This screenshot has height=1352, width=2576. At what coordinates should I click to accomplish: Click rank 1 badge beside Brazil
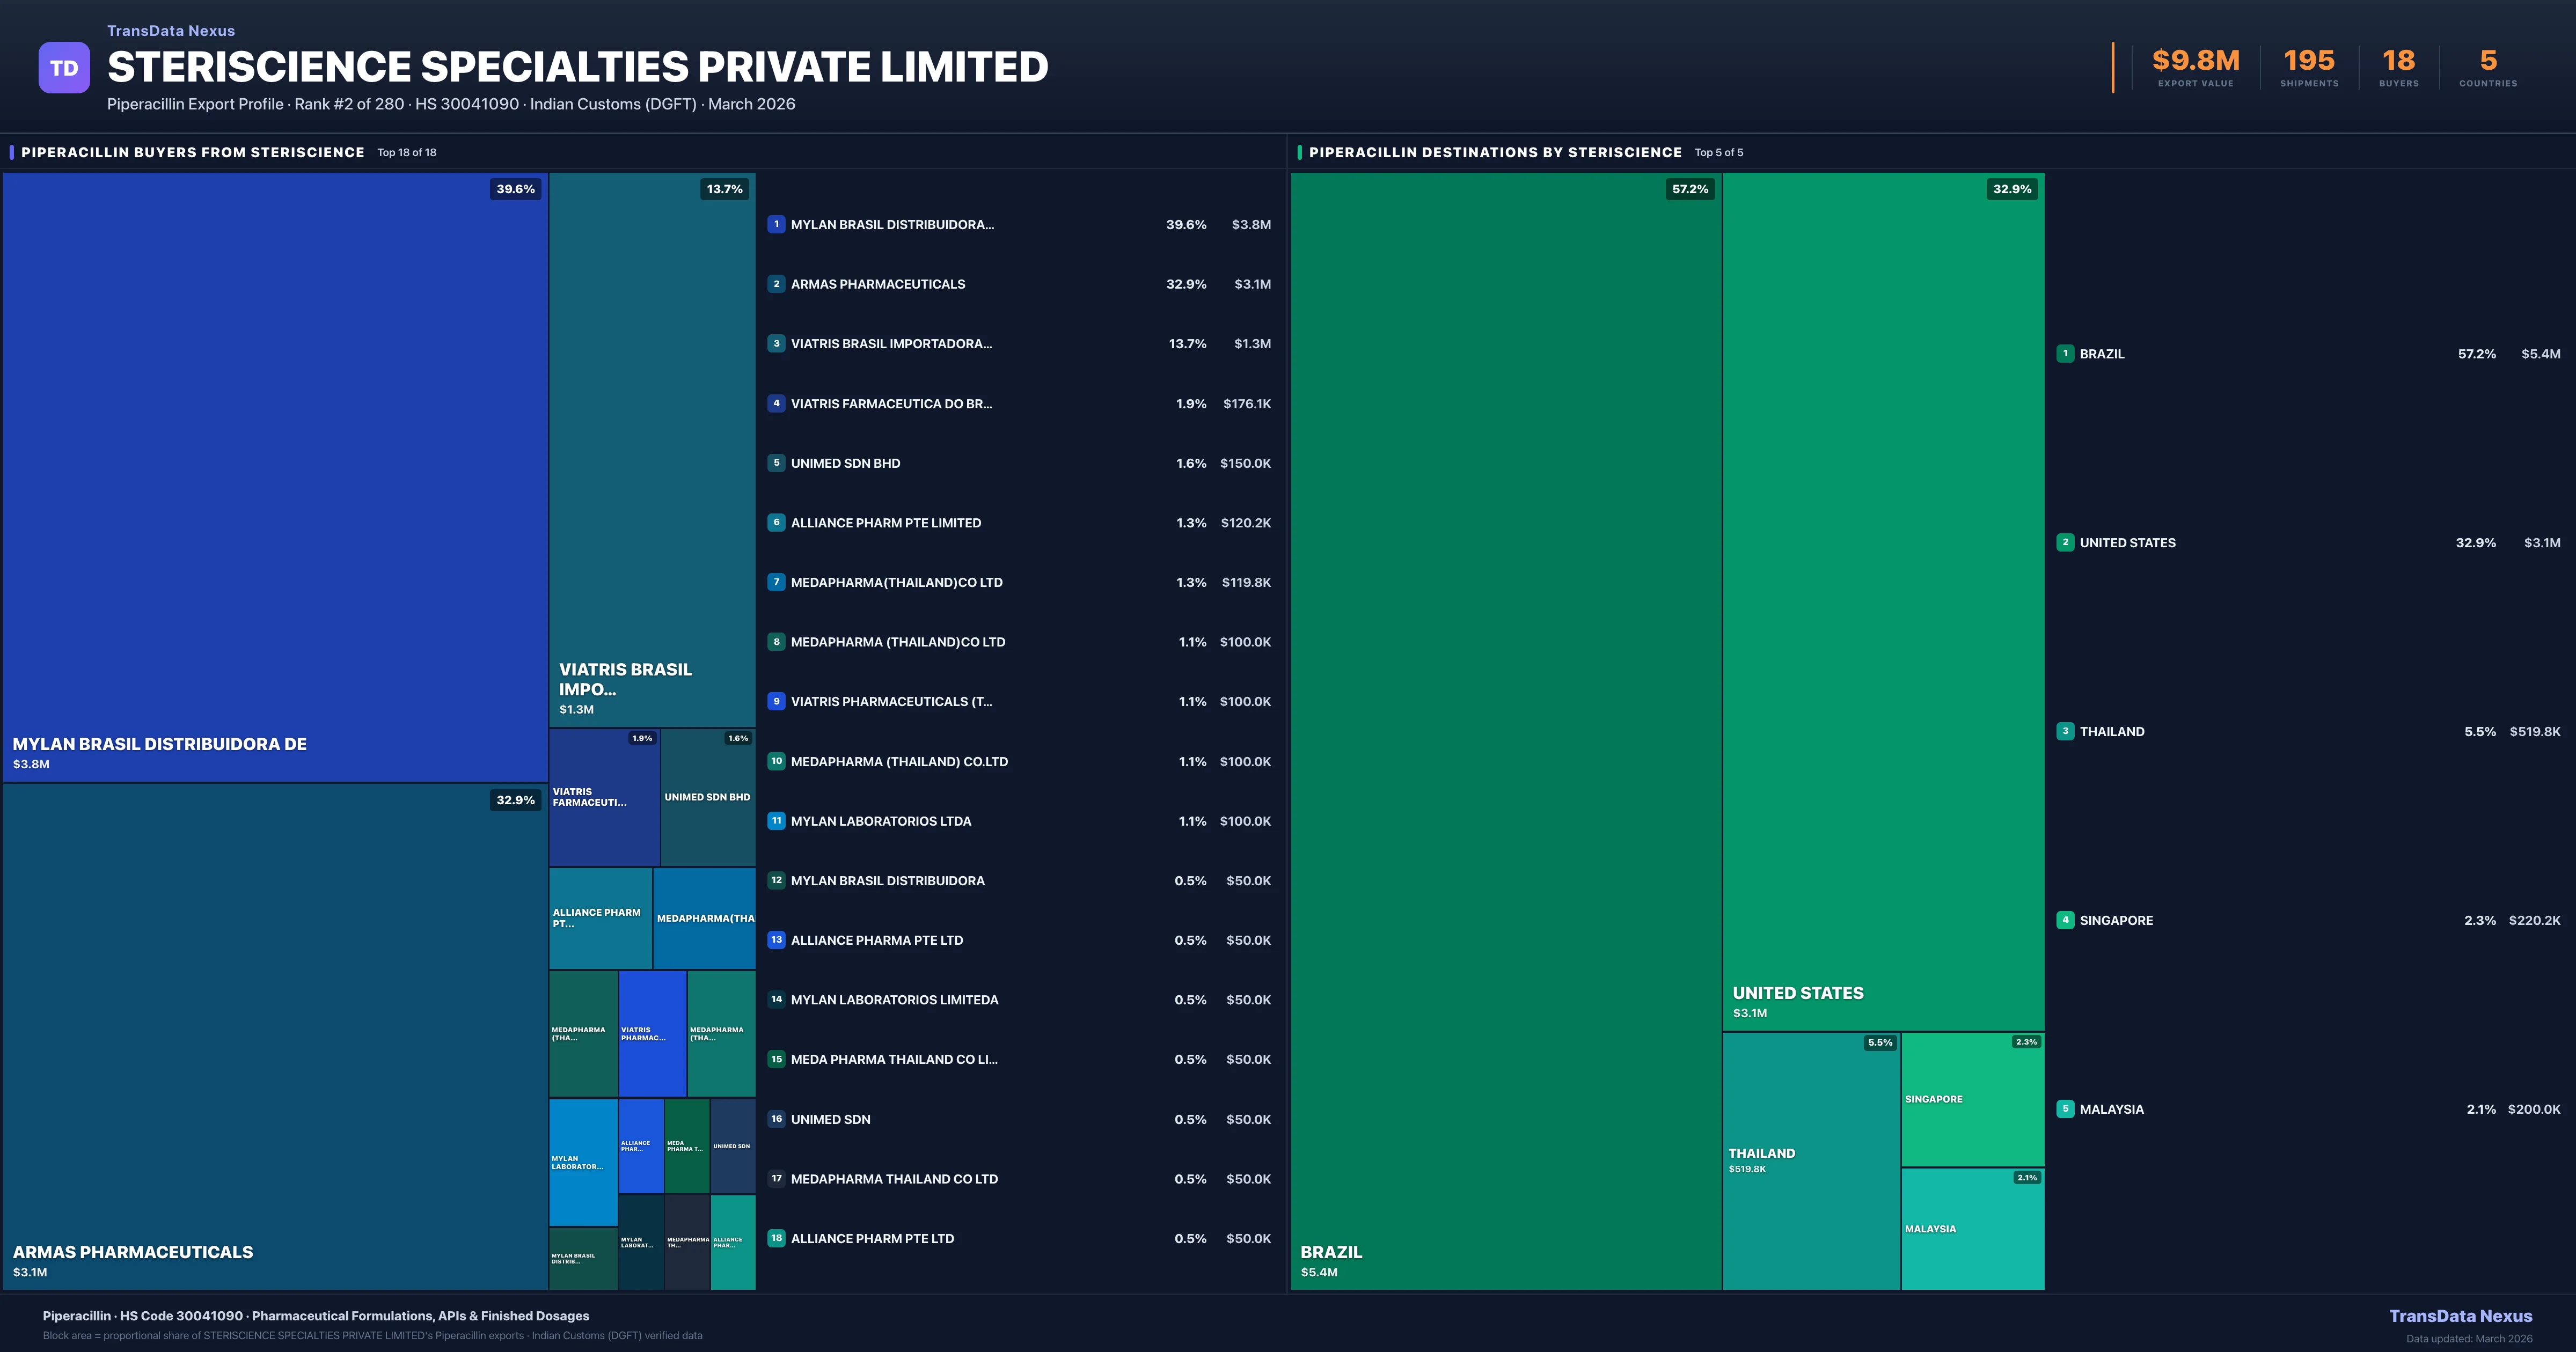(2065, 353)
